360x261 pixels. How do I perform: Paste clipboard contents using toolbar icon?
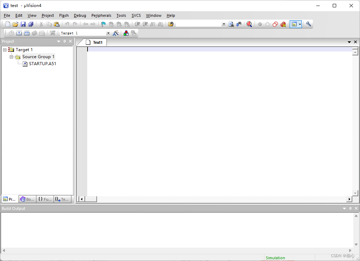coord(57,24)
